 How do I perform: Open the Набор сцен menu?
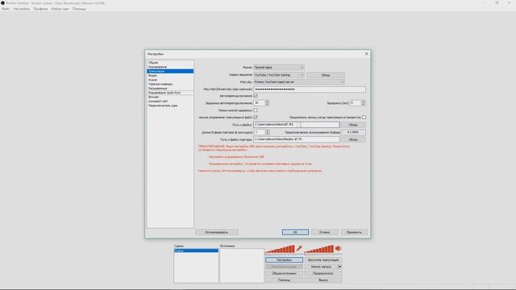[60, 9]
